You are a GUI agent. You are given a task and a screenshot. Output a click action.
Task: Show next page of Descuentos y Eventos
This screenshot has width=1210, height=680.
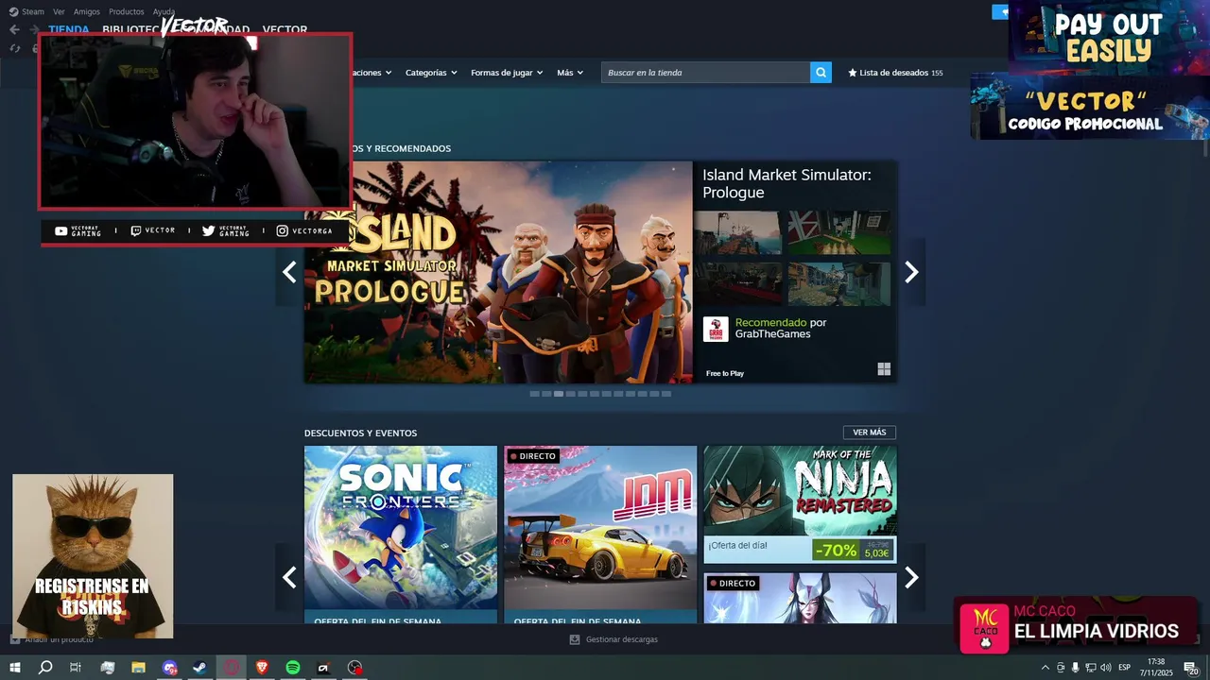pos(911,577)
